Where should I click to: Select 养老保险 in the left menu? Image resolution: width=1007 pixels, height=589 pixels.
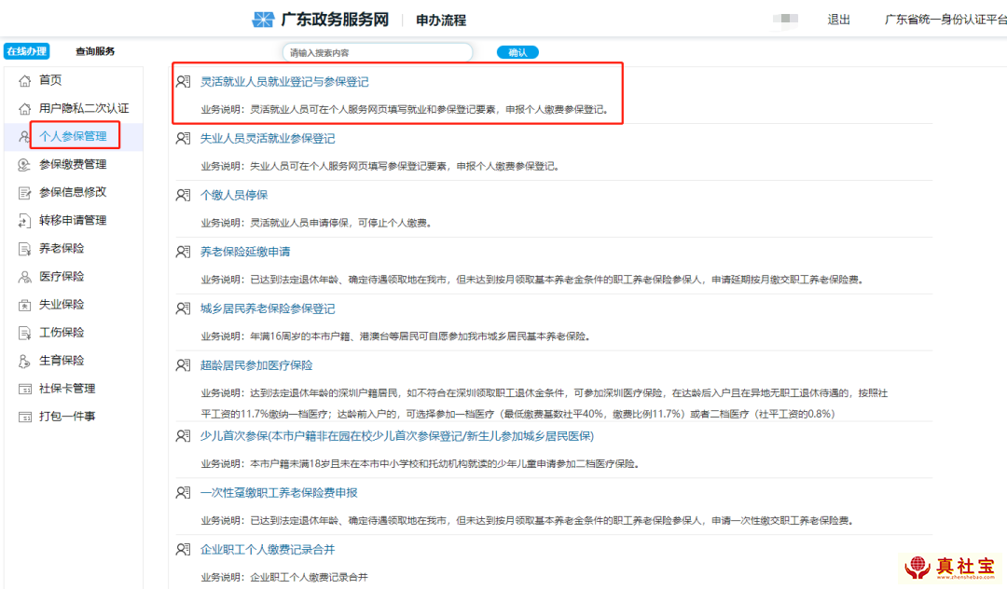pos(62,249)
